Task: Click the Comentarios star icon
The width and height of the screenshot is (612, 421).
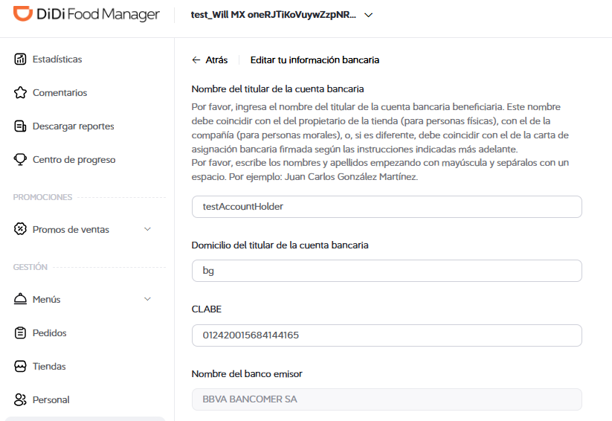Action: pos(20,92)
